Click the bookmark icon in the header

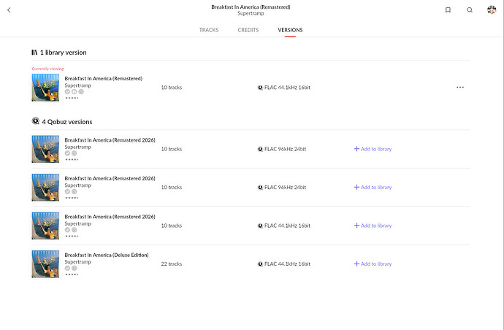tap(448, 10)
